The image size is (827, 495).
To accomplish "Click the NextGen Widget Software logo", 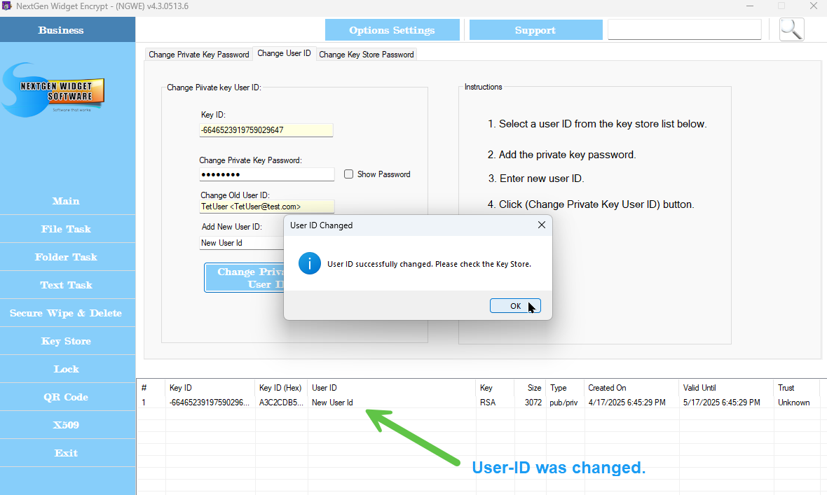I will [53, 90].
